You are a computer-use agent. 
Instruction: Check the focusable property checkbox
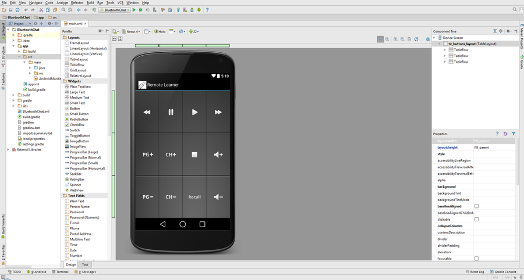(476, 259)
